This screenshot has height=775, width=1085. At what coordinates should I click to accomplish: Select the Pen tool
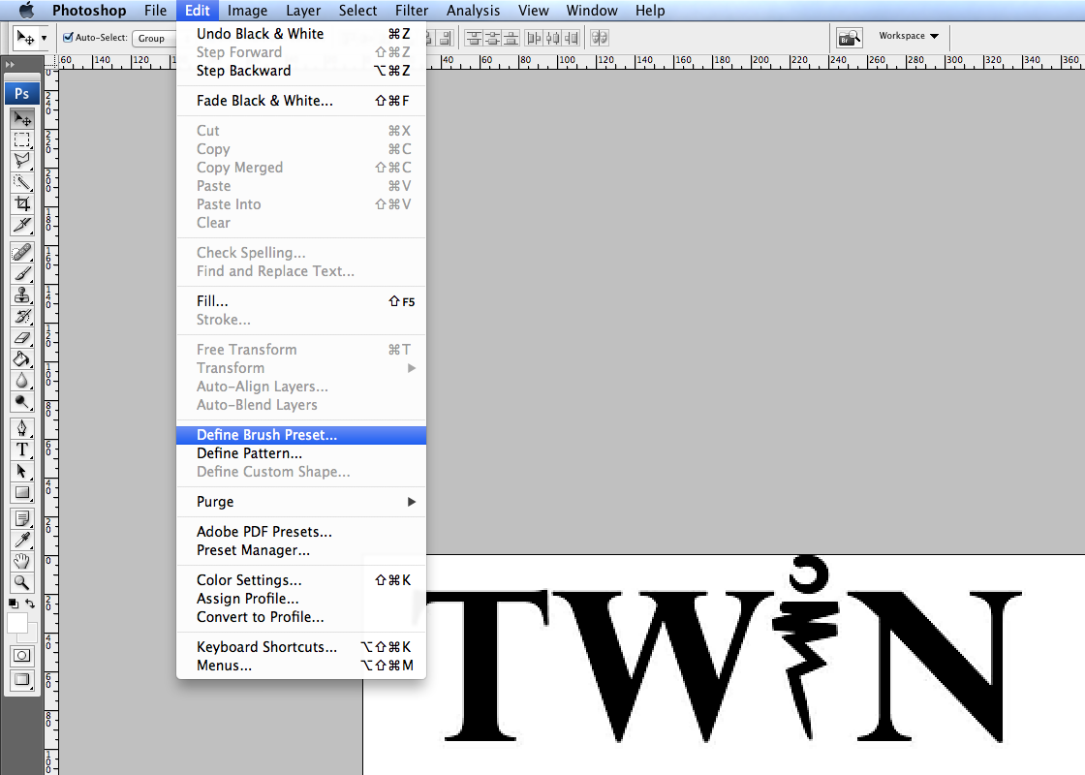coord(22,428)
